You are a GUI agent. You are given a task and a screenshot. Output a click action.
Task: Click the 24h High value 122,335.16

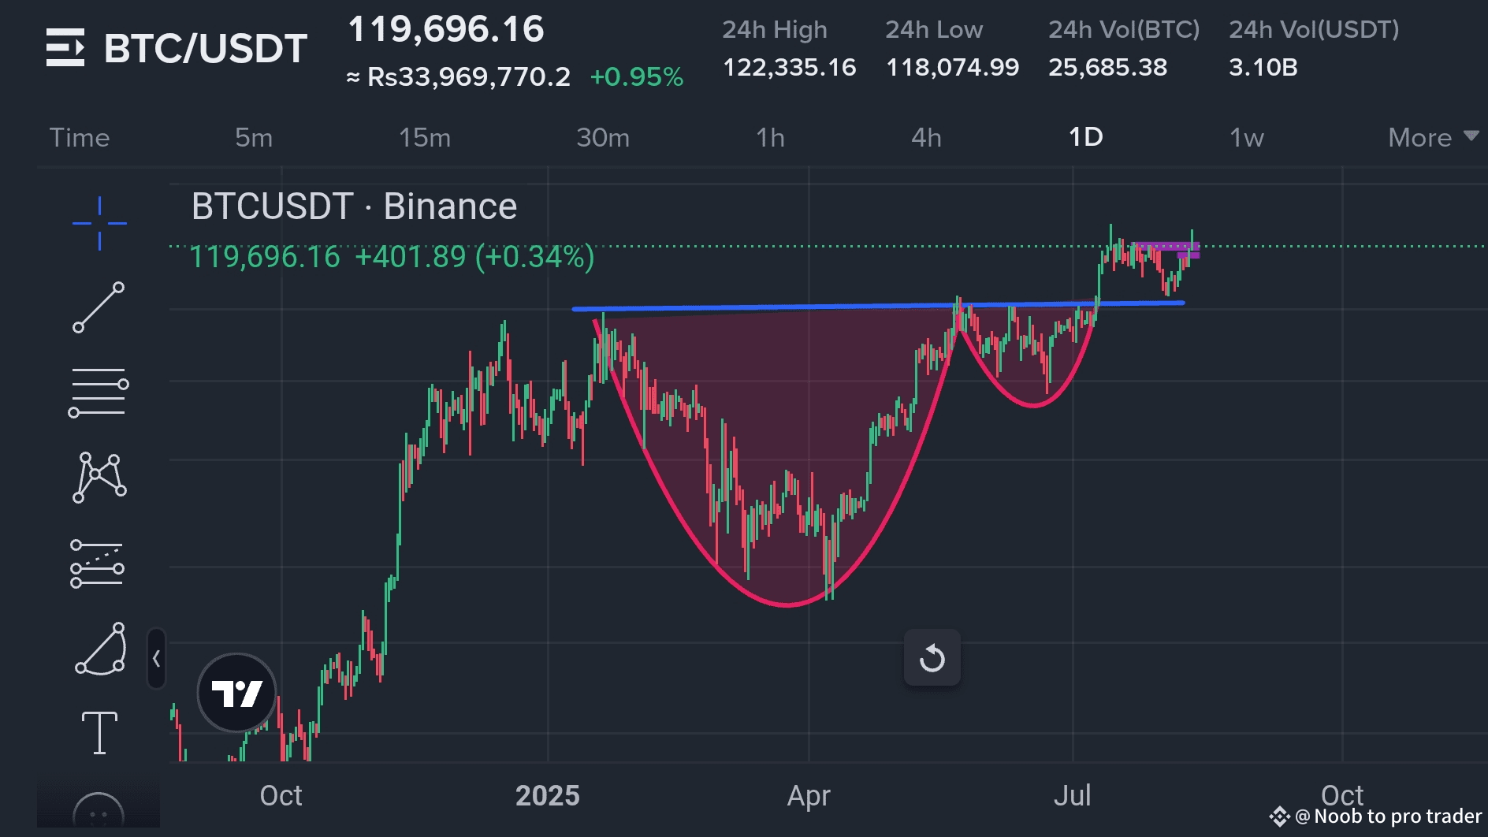790,67
